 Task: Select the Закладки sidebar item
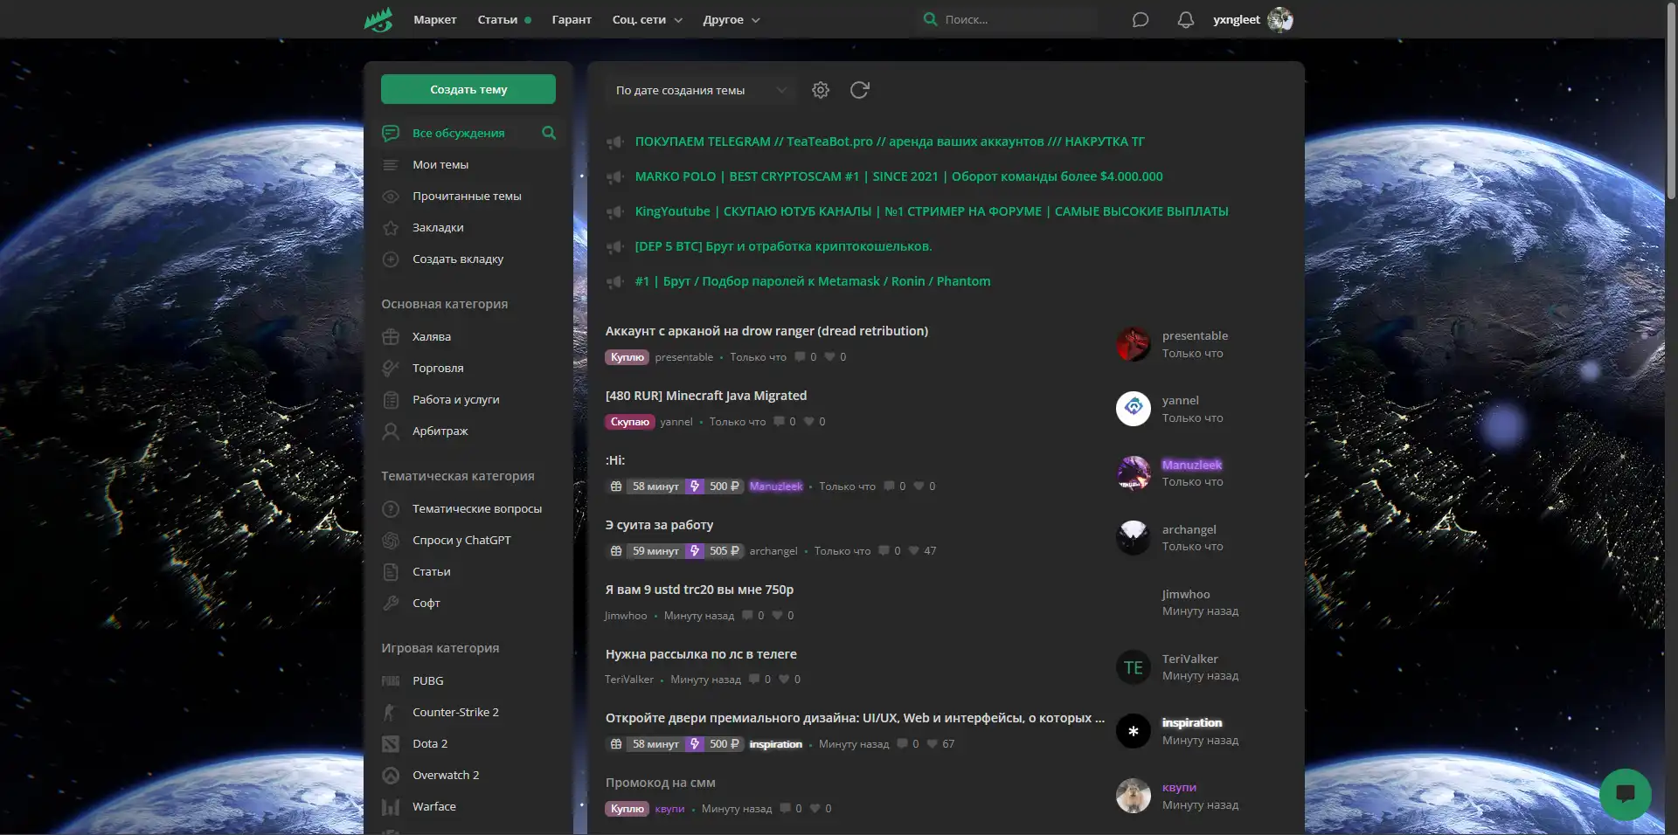pyautogui.click(x=438, y=227)
